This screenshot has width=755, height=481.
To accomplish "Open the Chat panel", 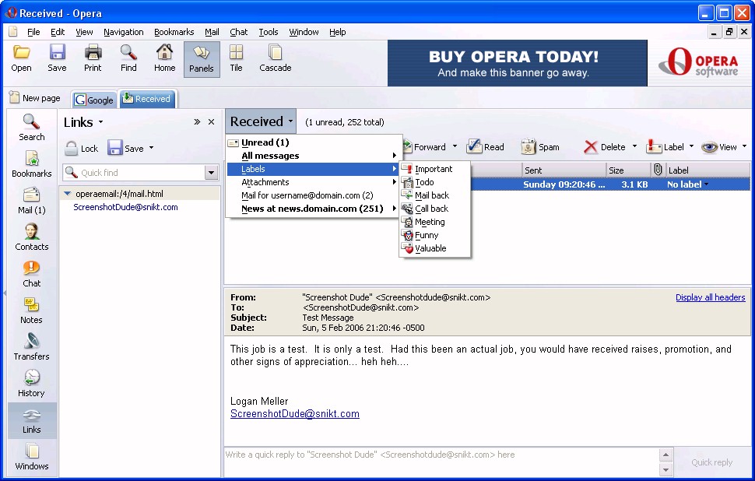I will click(31, 274).
